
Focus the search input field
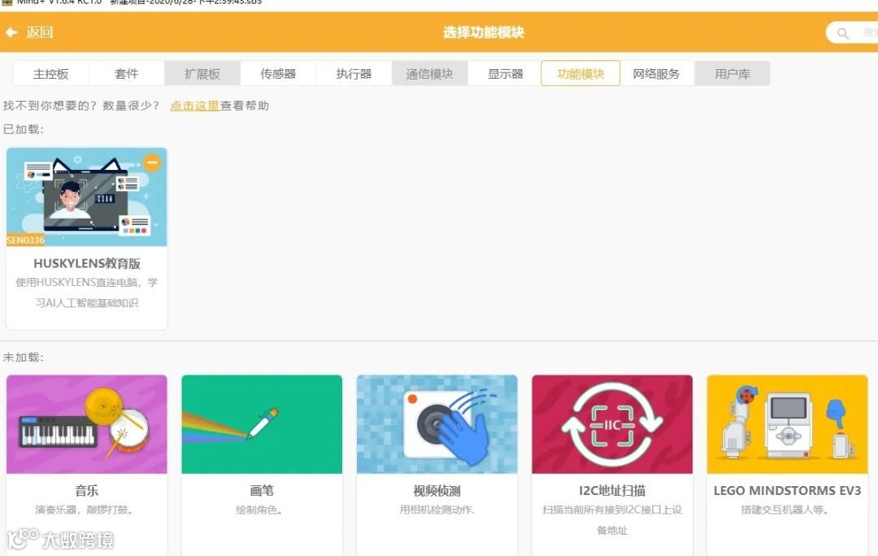coord(852,33)
